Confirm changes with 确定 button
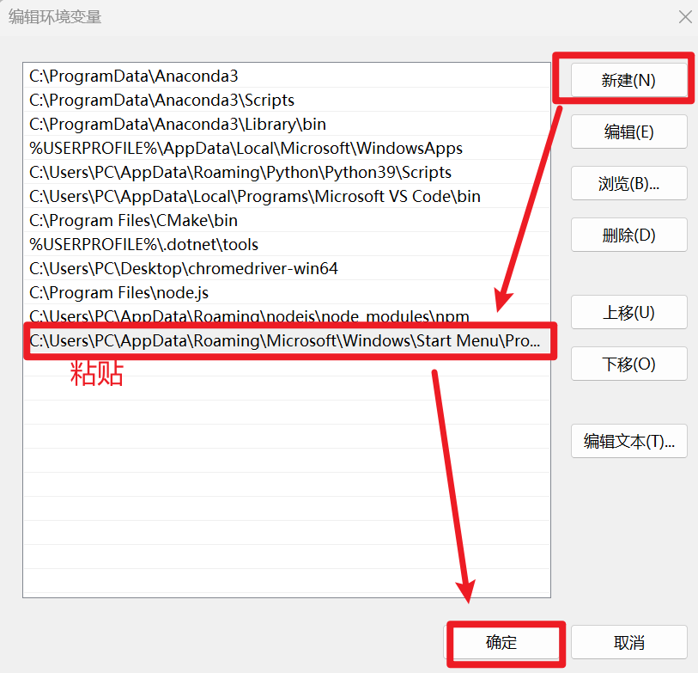 [x=501, y=642]
